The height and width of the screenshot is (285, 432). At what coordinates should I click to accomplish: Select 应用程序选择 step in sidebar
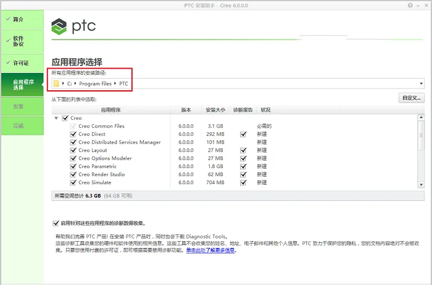coord(22,85)
